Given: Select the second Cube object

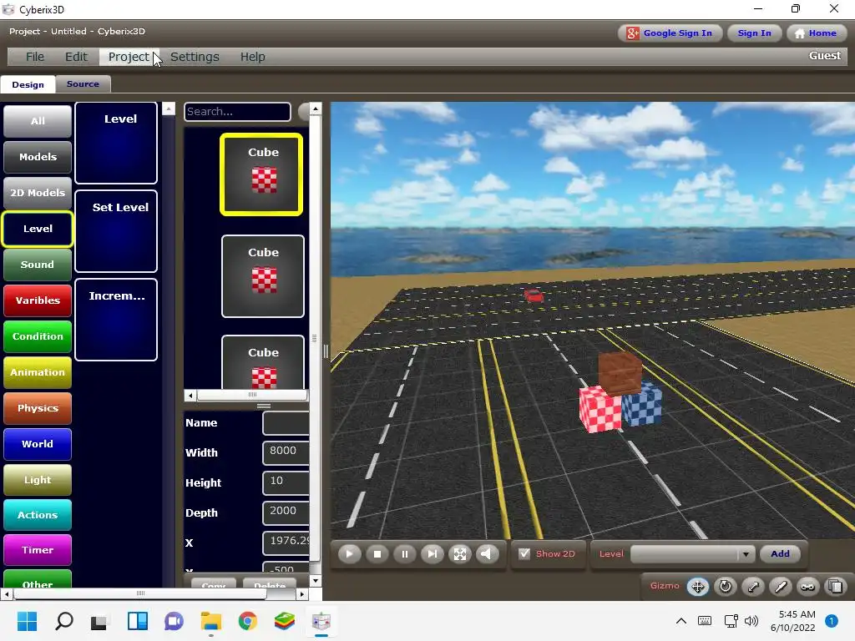Looking at the screenshot, I should click(x=263, y=275).
